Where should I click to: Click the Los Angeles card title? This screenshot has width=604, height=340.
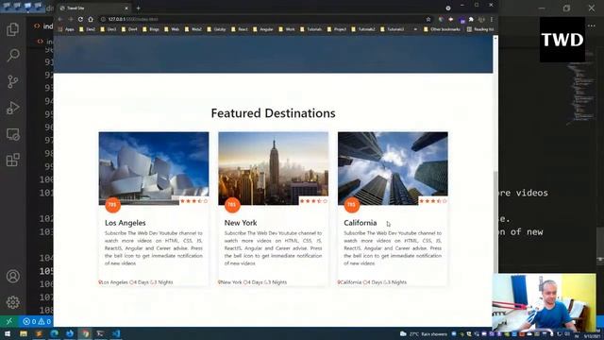[x=126, y=223]
